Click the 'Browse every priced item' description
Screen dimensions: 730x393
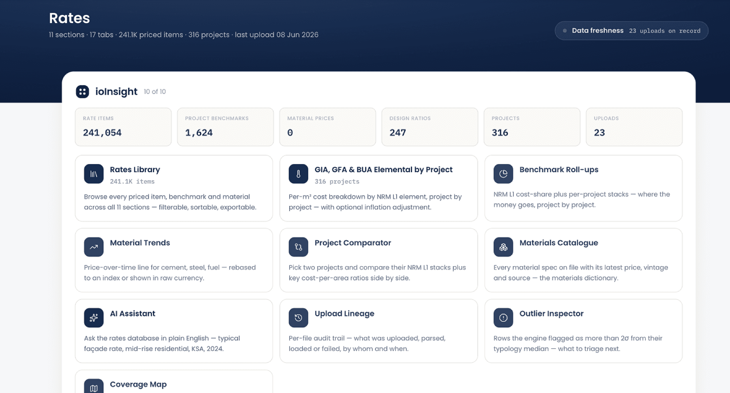[x=170, y=202]
